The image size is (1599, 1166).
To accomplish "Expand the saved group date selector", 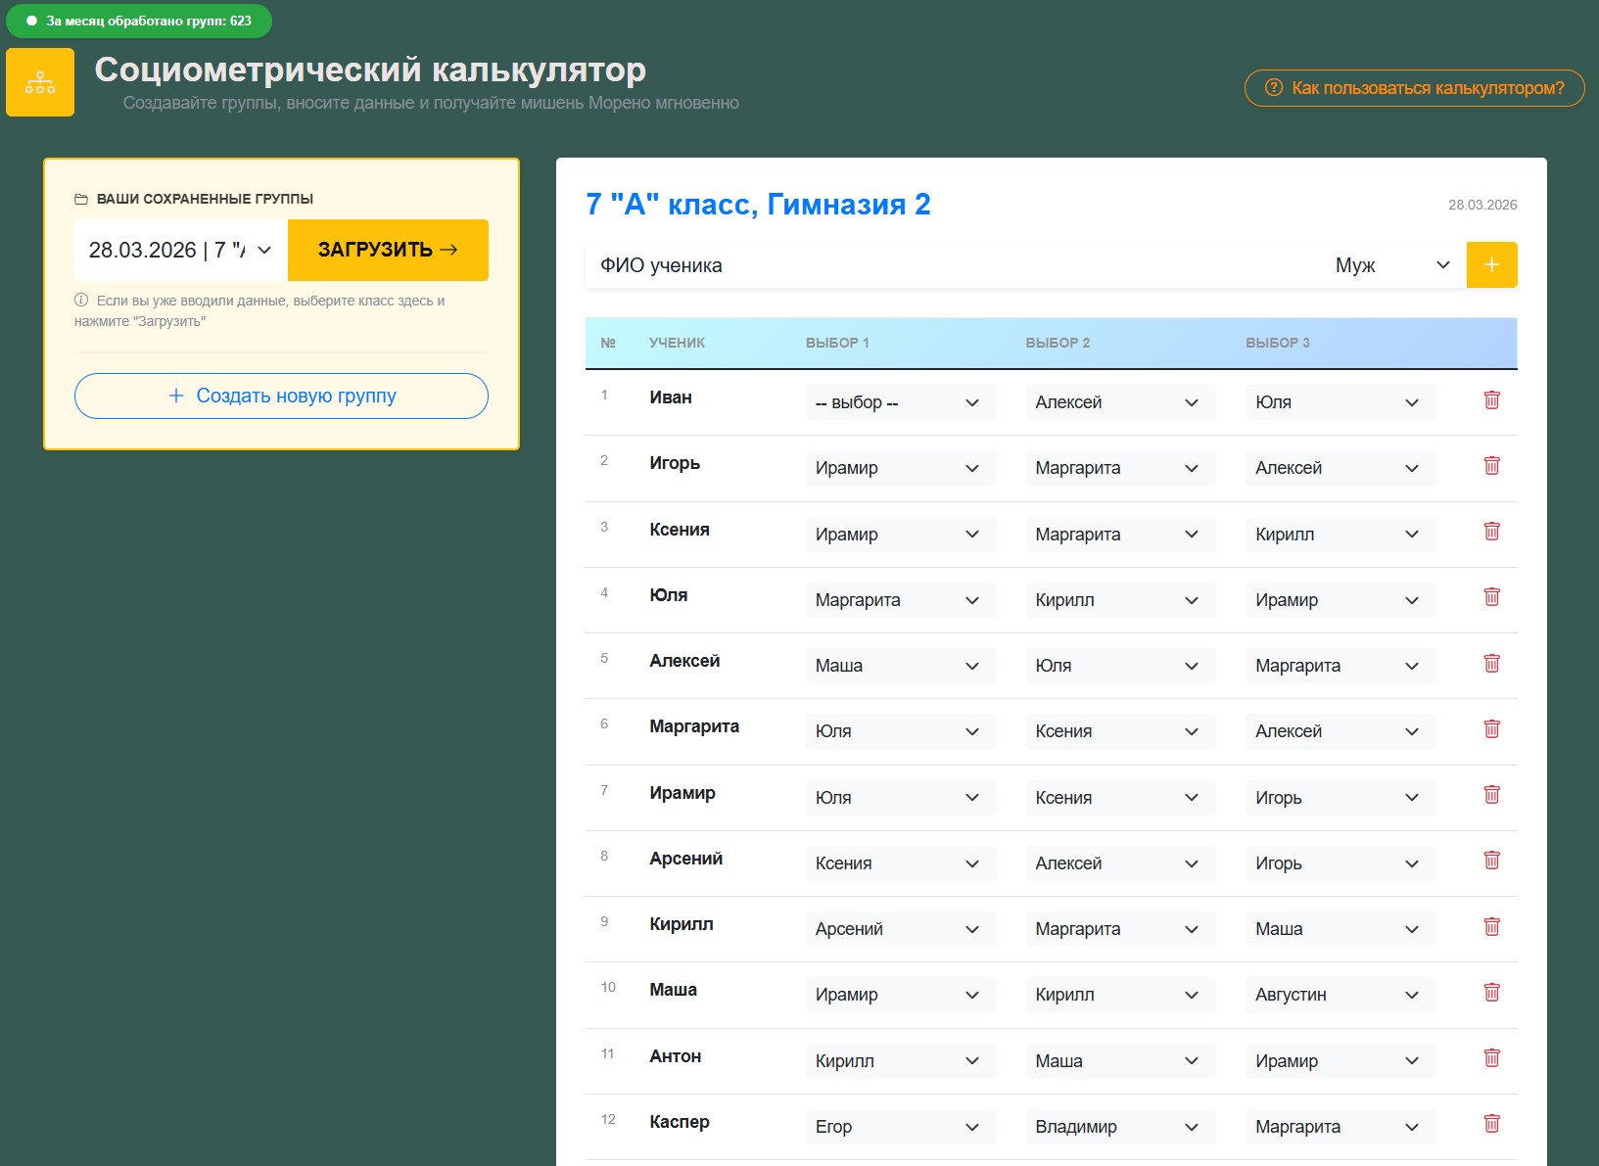I will click(x=178, y=250).
